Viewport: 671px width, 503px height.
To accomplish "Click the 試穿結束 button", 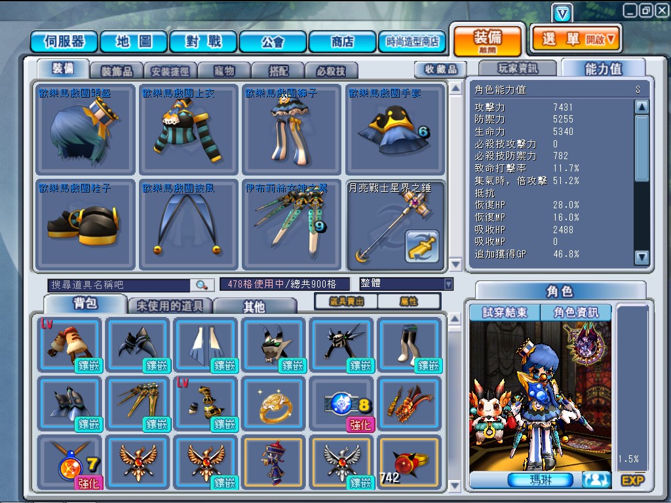I will pos(505,312).
